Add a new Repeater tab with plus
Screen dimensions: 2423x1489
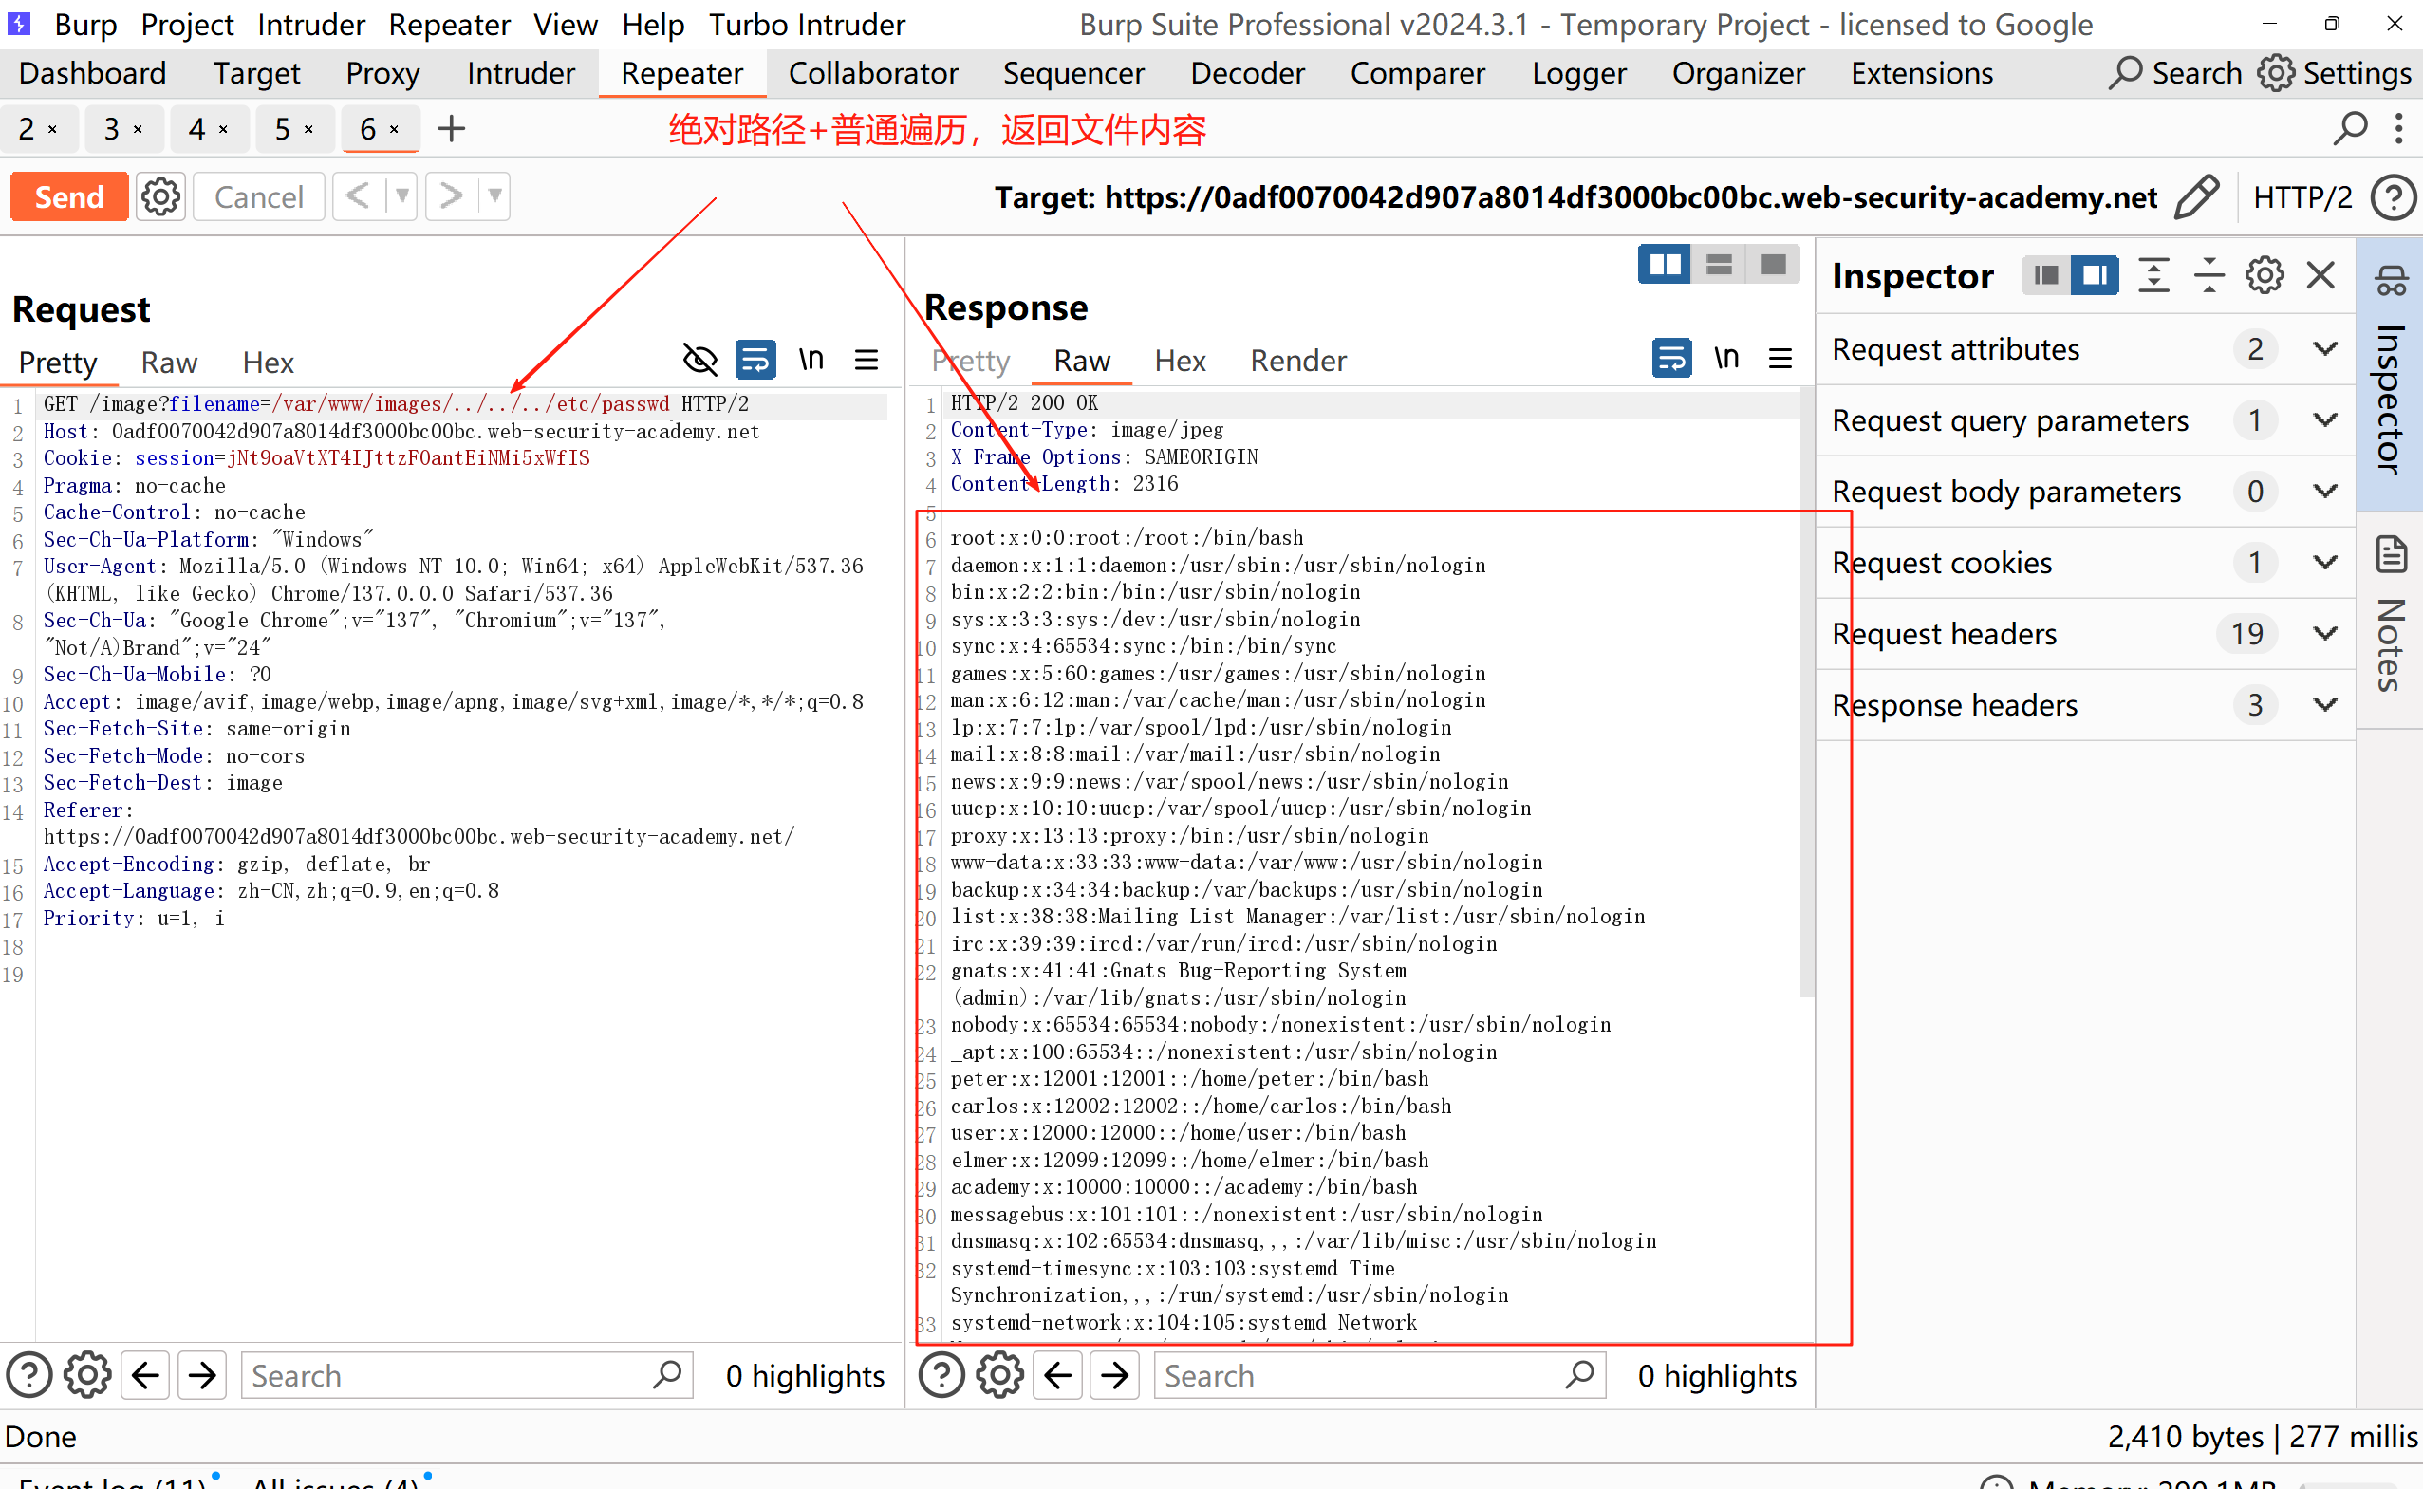click(451, 129)
